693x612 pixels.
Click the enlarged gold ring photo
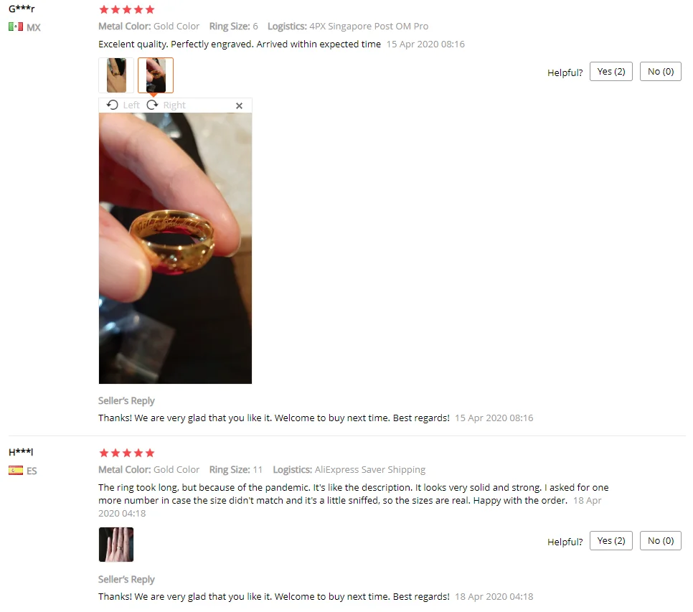[176, 248]
